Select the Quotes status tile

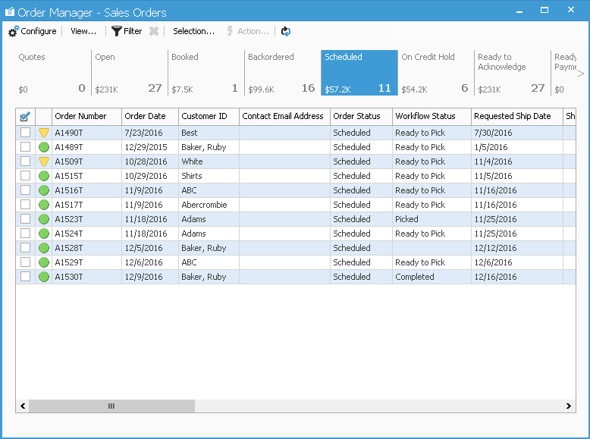(x=52, y=73)
